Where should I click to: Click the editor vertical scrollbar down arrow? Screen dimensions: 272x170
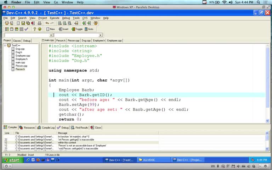267,121
